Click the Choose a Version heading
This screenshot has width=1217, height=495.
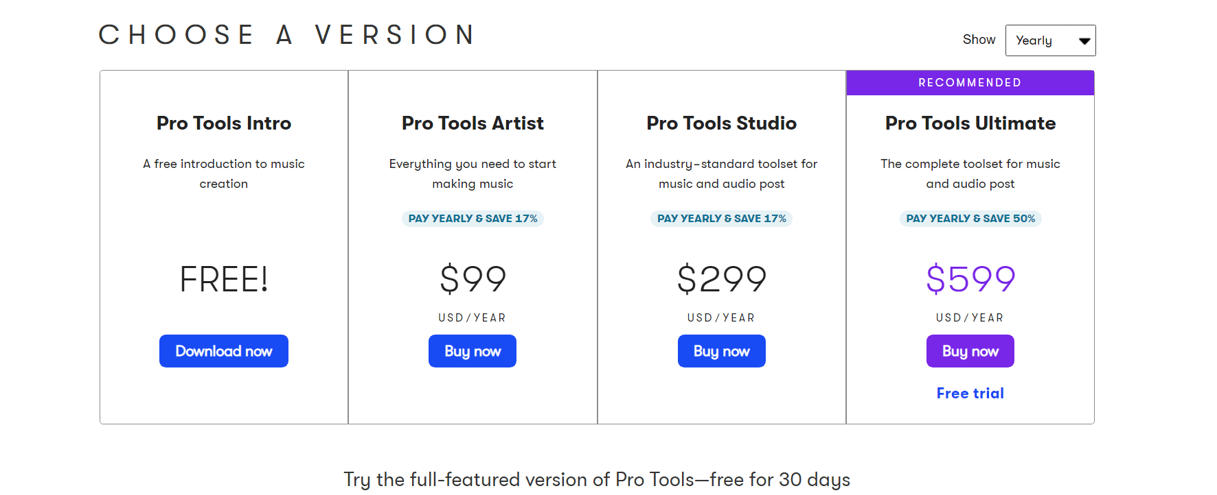(x=287, y=35)
